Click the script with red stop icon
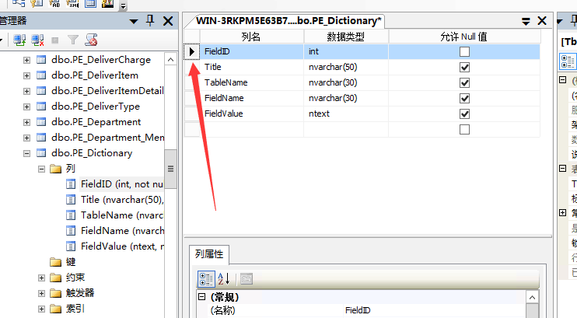577x318 pixels. [91, 39]
